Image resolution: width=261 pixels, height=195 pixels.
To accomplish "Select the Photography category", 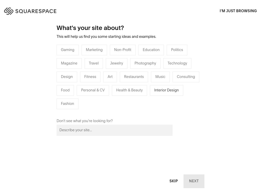I will click(145, 63).
